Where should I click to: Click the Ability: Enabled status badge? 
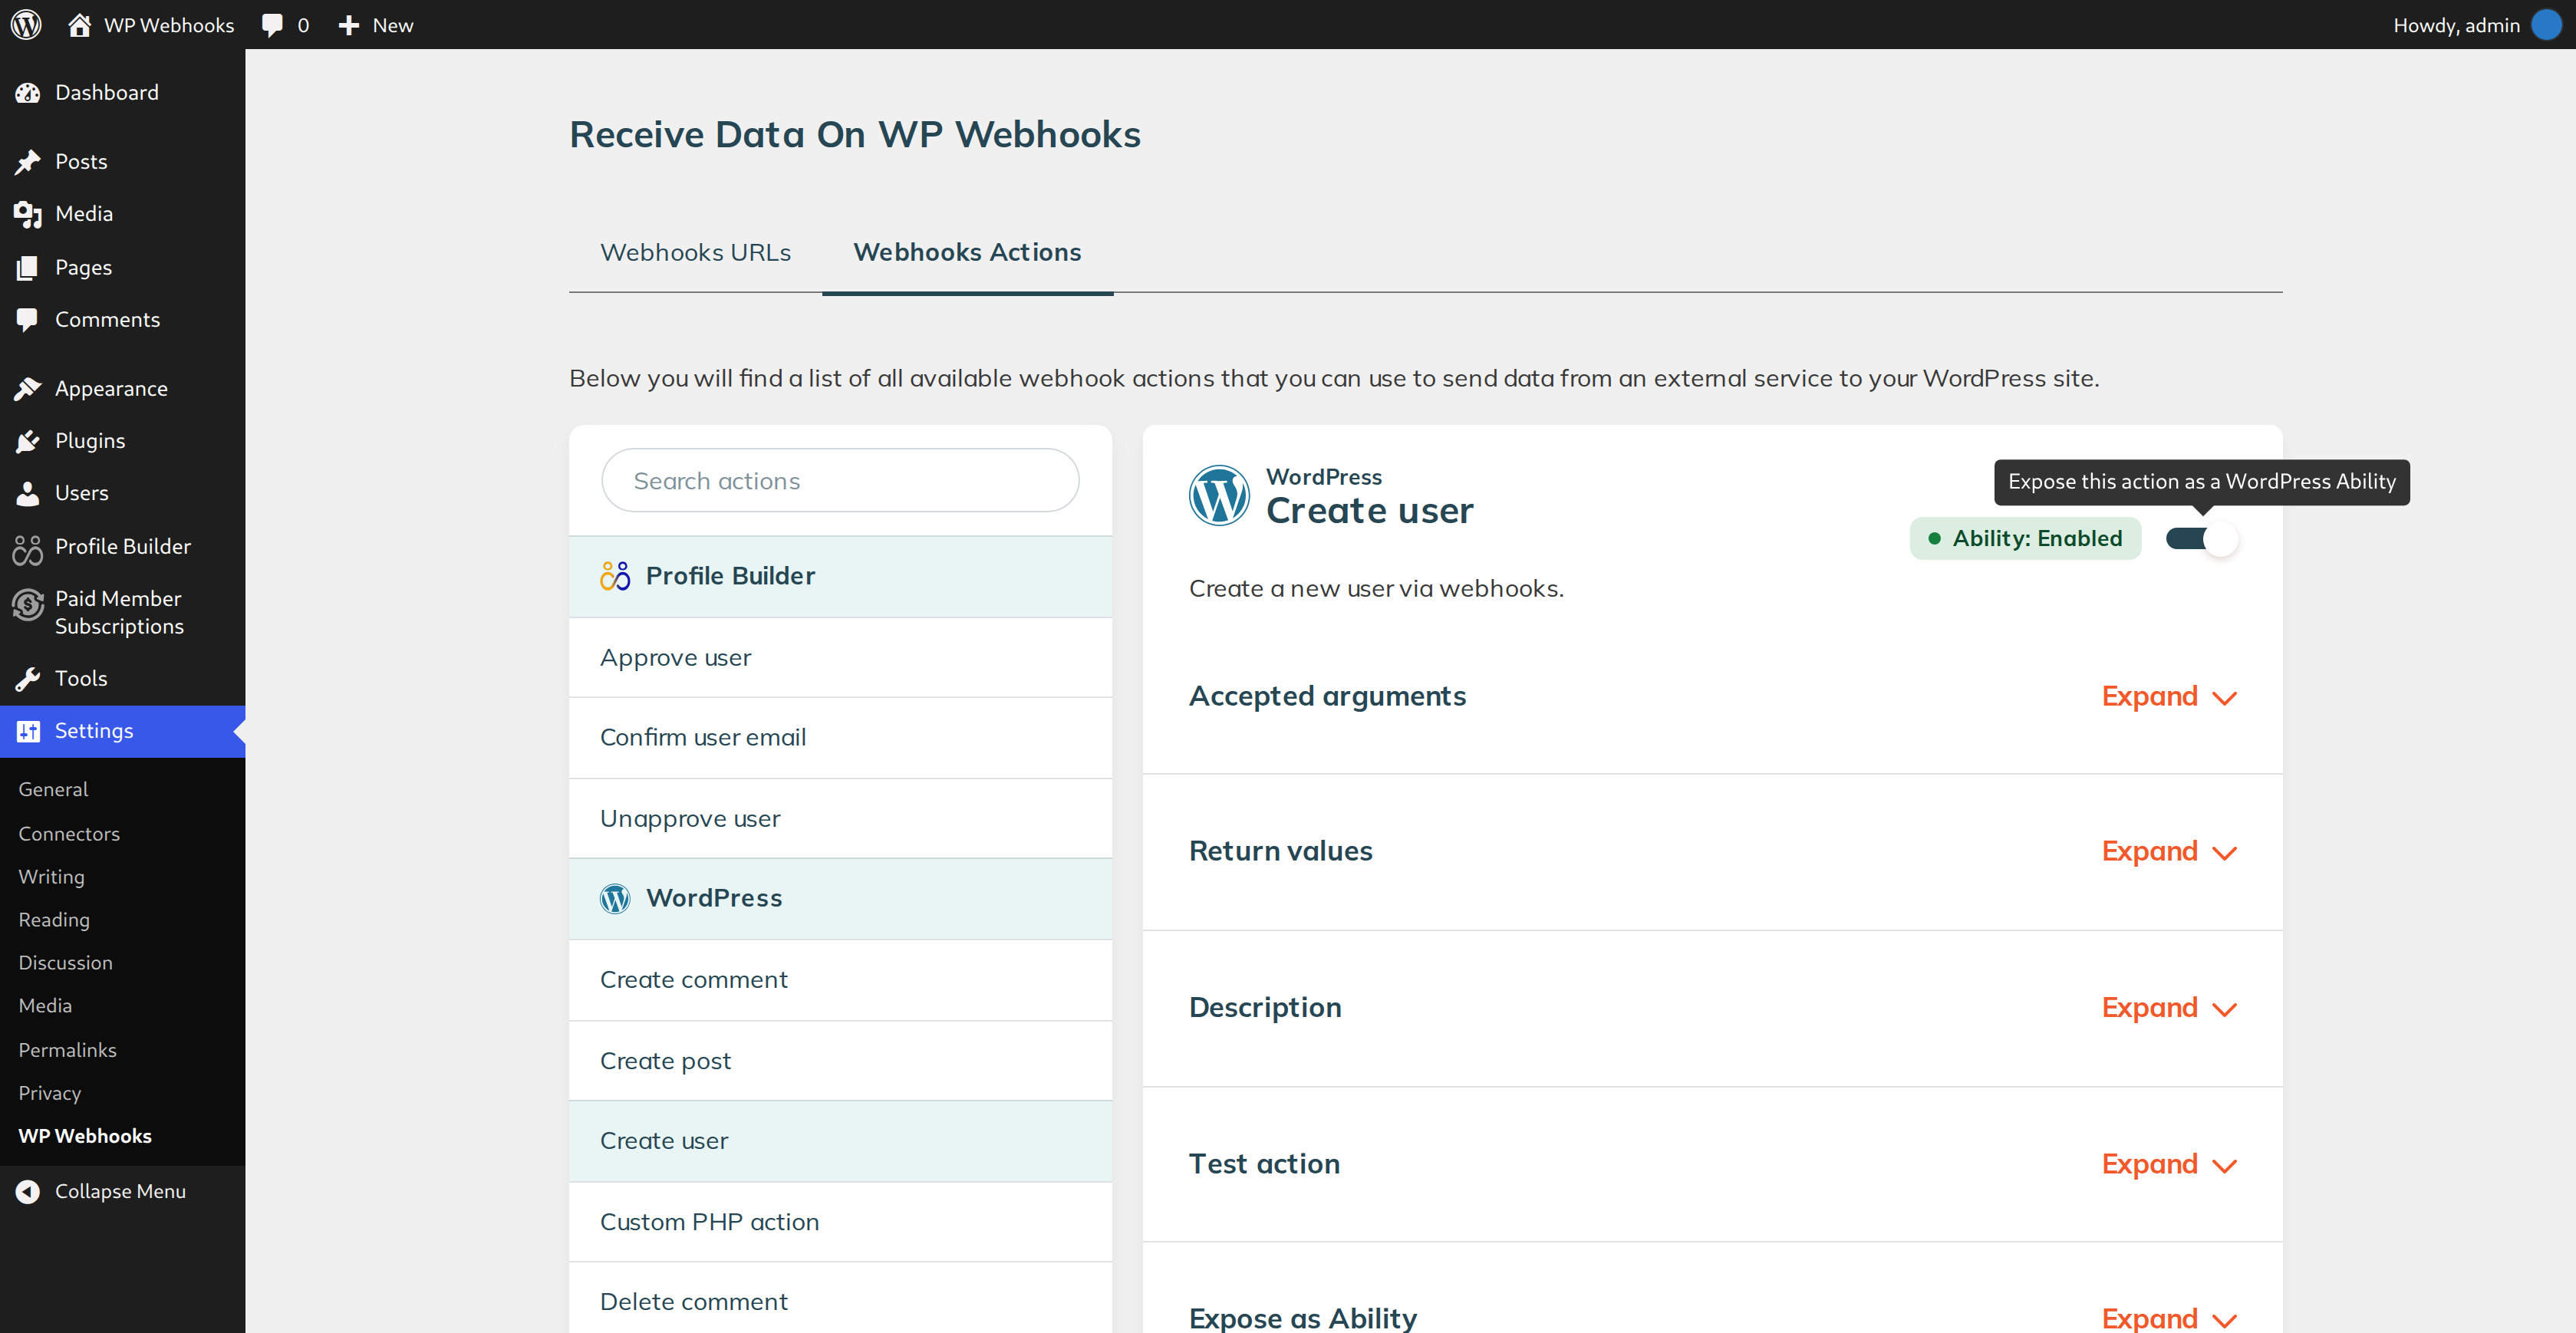[2025, 538]
